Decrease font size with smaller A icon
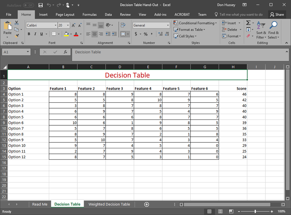This screenshot has height=215, width=291. (x=80, y=25)
